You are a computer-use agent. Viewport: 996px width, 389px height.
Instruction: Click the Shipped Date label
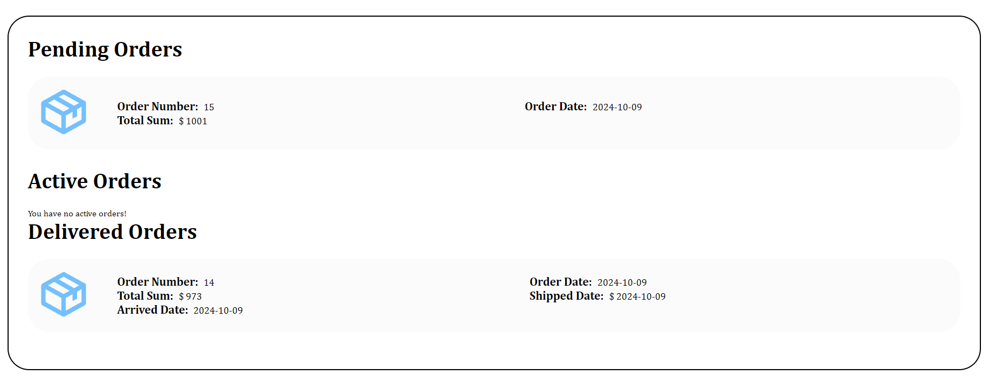[566, 296]
